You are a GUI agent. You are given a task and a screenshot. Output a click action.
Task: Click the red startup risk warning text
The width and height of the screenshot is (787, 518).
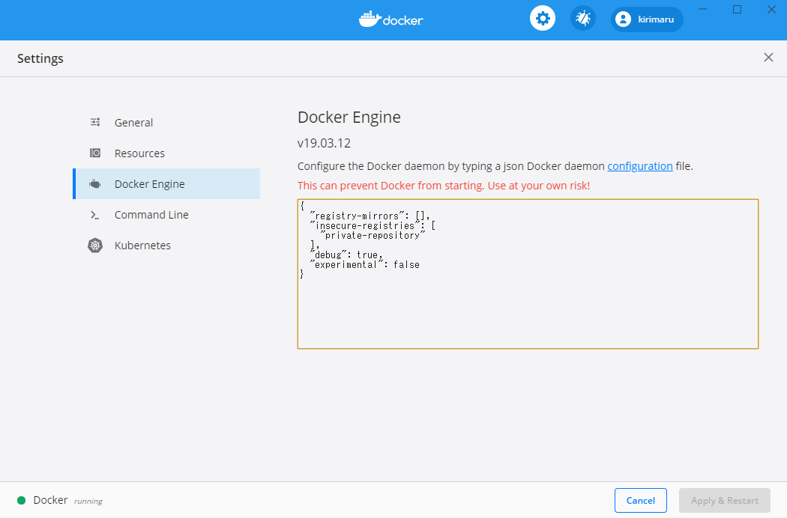click(444, 186)
